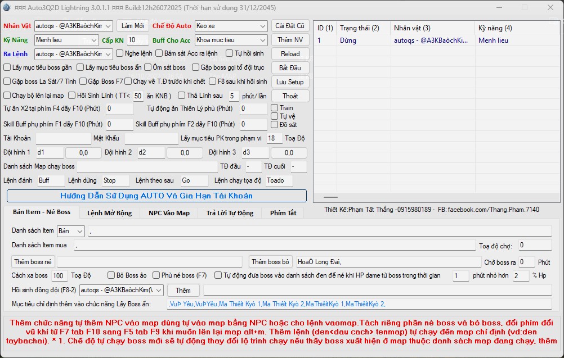The image size is (564, 358).
Task: Click the Thêm boss né button
Action: [33, 262]
